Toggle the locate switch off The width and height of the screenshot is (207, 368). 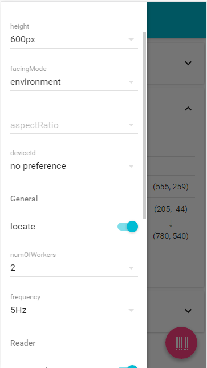point(128,227)
